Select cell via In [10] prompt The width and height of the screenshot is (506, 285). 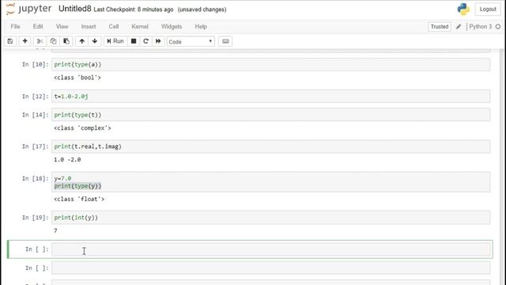pyautogui.click(x=35, y=64)
